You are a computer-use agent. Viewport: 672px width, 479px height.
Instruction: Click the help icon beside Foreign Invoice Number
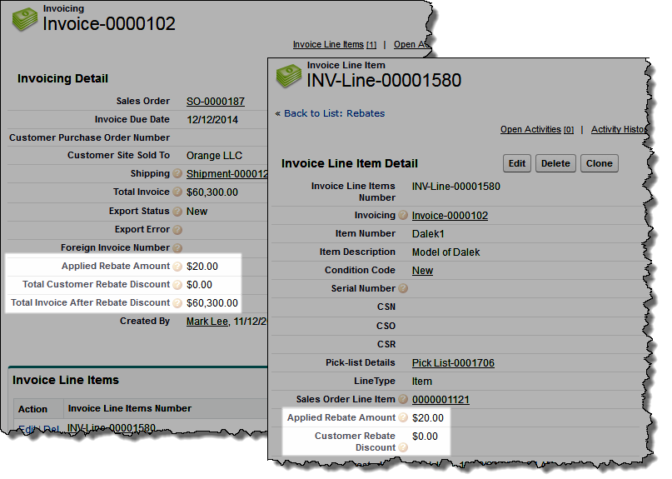pyautogui.click(x=177, y=248)
